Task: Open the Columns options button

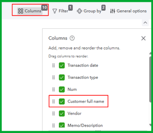Action: point(30,11)
